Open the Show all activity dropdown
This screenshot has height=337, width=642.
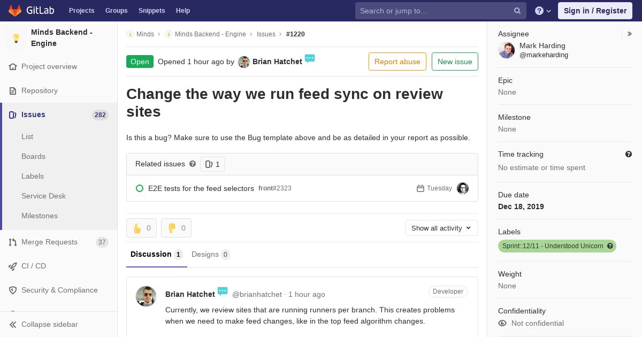coord(442,228)
